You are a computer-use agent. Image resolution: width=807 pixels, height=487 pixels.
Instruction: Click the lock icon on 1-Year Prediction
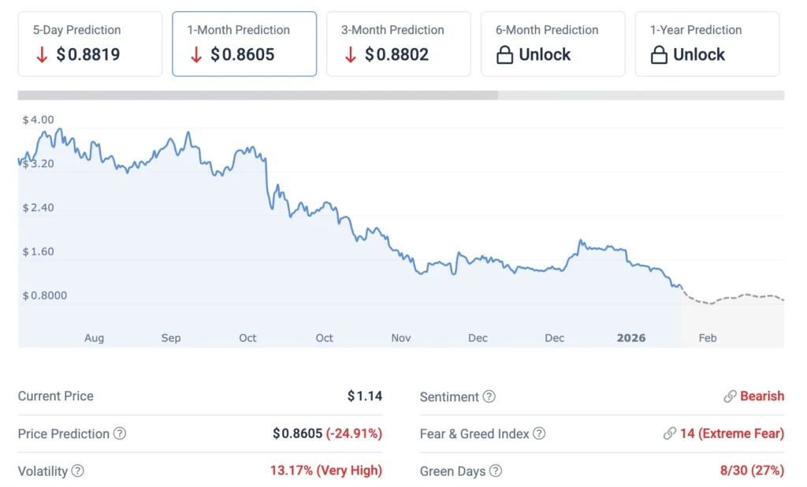(657, 54)
